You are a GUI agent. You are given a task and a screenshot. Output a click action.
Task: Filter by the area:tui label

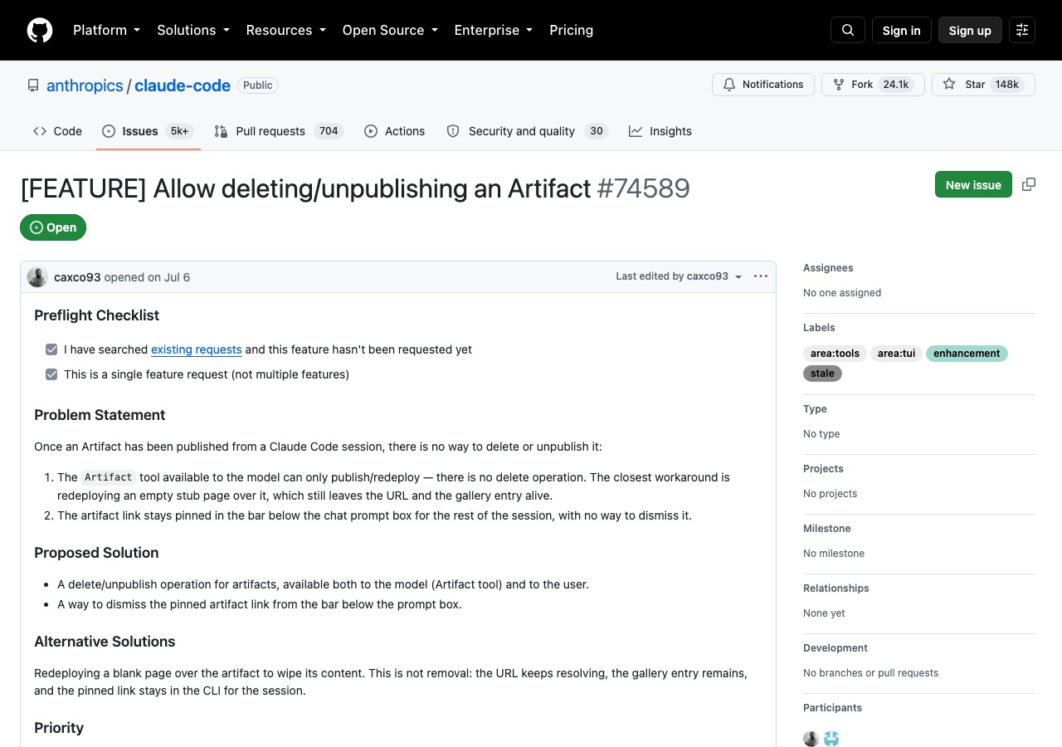pos(896,354)
